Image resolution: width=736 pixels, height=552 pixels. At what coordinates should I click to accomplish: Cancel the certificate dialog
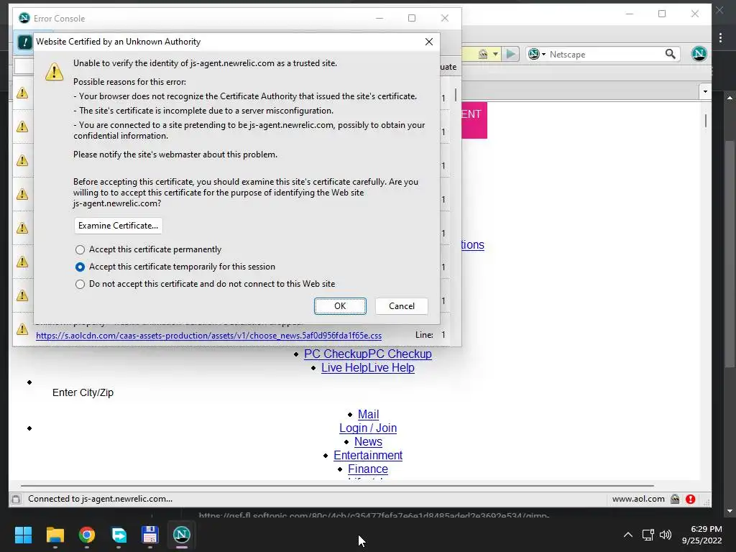401,306
